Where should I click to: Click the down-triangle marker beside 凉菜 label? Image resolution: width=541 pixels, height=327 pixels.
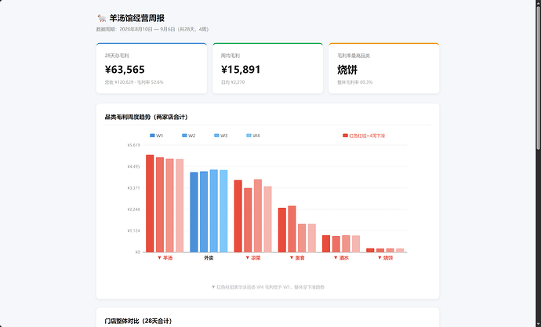248,258
